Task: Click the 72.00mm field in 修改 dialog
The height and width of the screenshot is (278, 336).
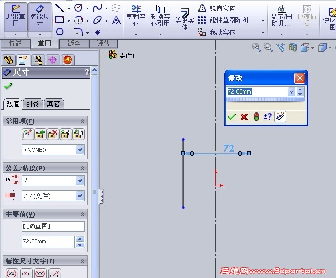Action: click(257, 92)
